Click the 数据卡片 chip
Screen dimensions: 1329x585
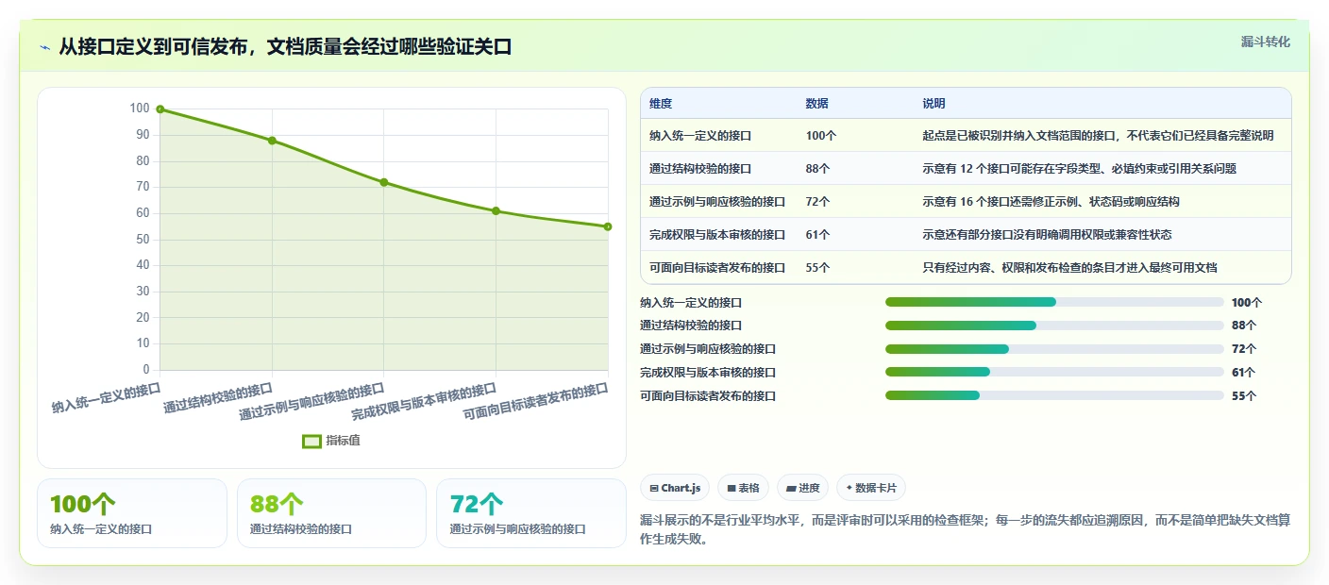click(x=870, y=488)
